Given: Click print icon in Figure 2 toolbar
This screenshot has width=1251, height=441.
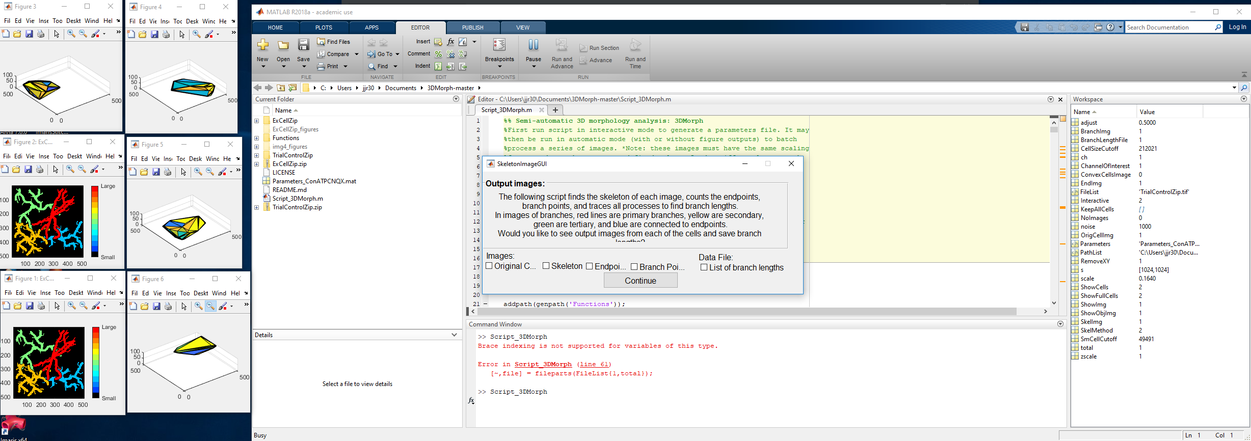Looking at the screenshot, I should click(40, 169).
